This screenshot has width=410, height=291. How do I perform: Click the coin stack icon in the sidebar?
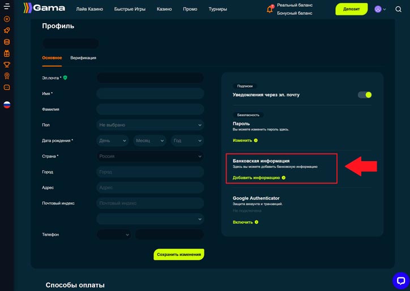7,42
